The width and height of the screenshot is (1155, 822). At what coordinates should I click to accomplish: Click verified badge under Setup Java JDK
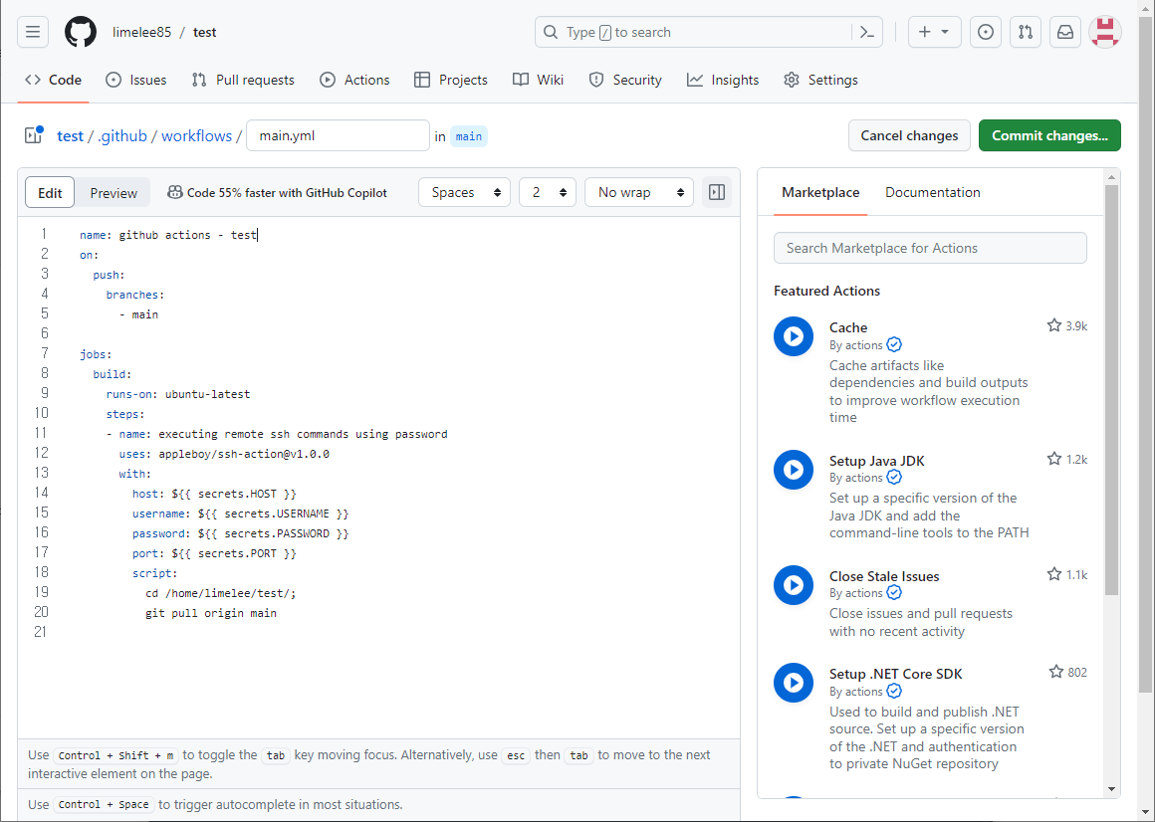coord(894,478)
